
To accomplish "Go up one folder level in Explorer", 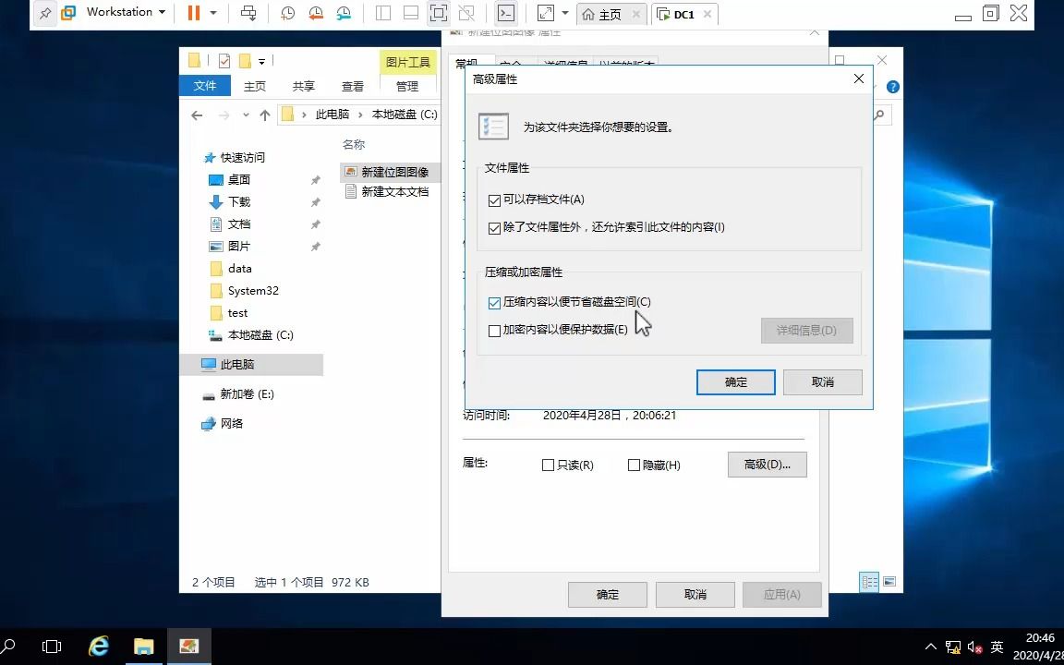I will 265,115.
